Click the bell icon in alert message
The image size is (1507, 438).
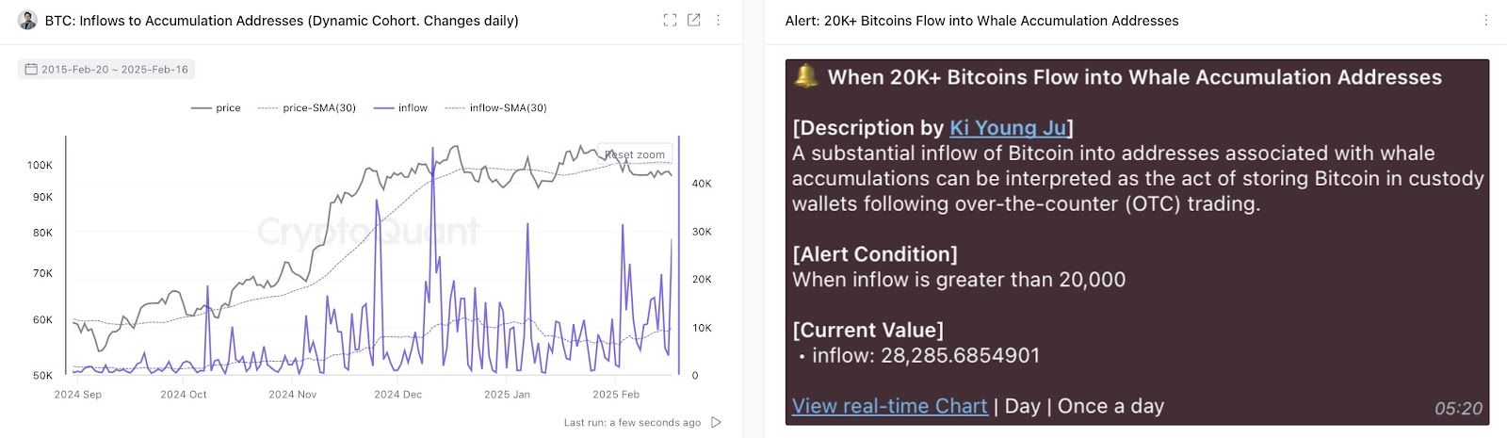coord(805,76)
